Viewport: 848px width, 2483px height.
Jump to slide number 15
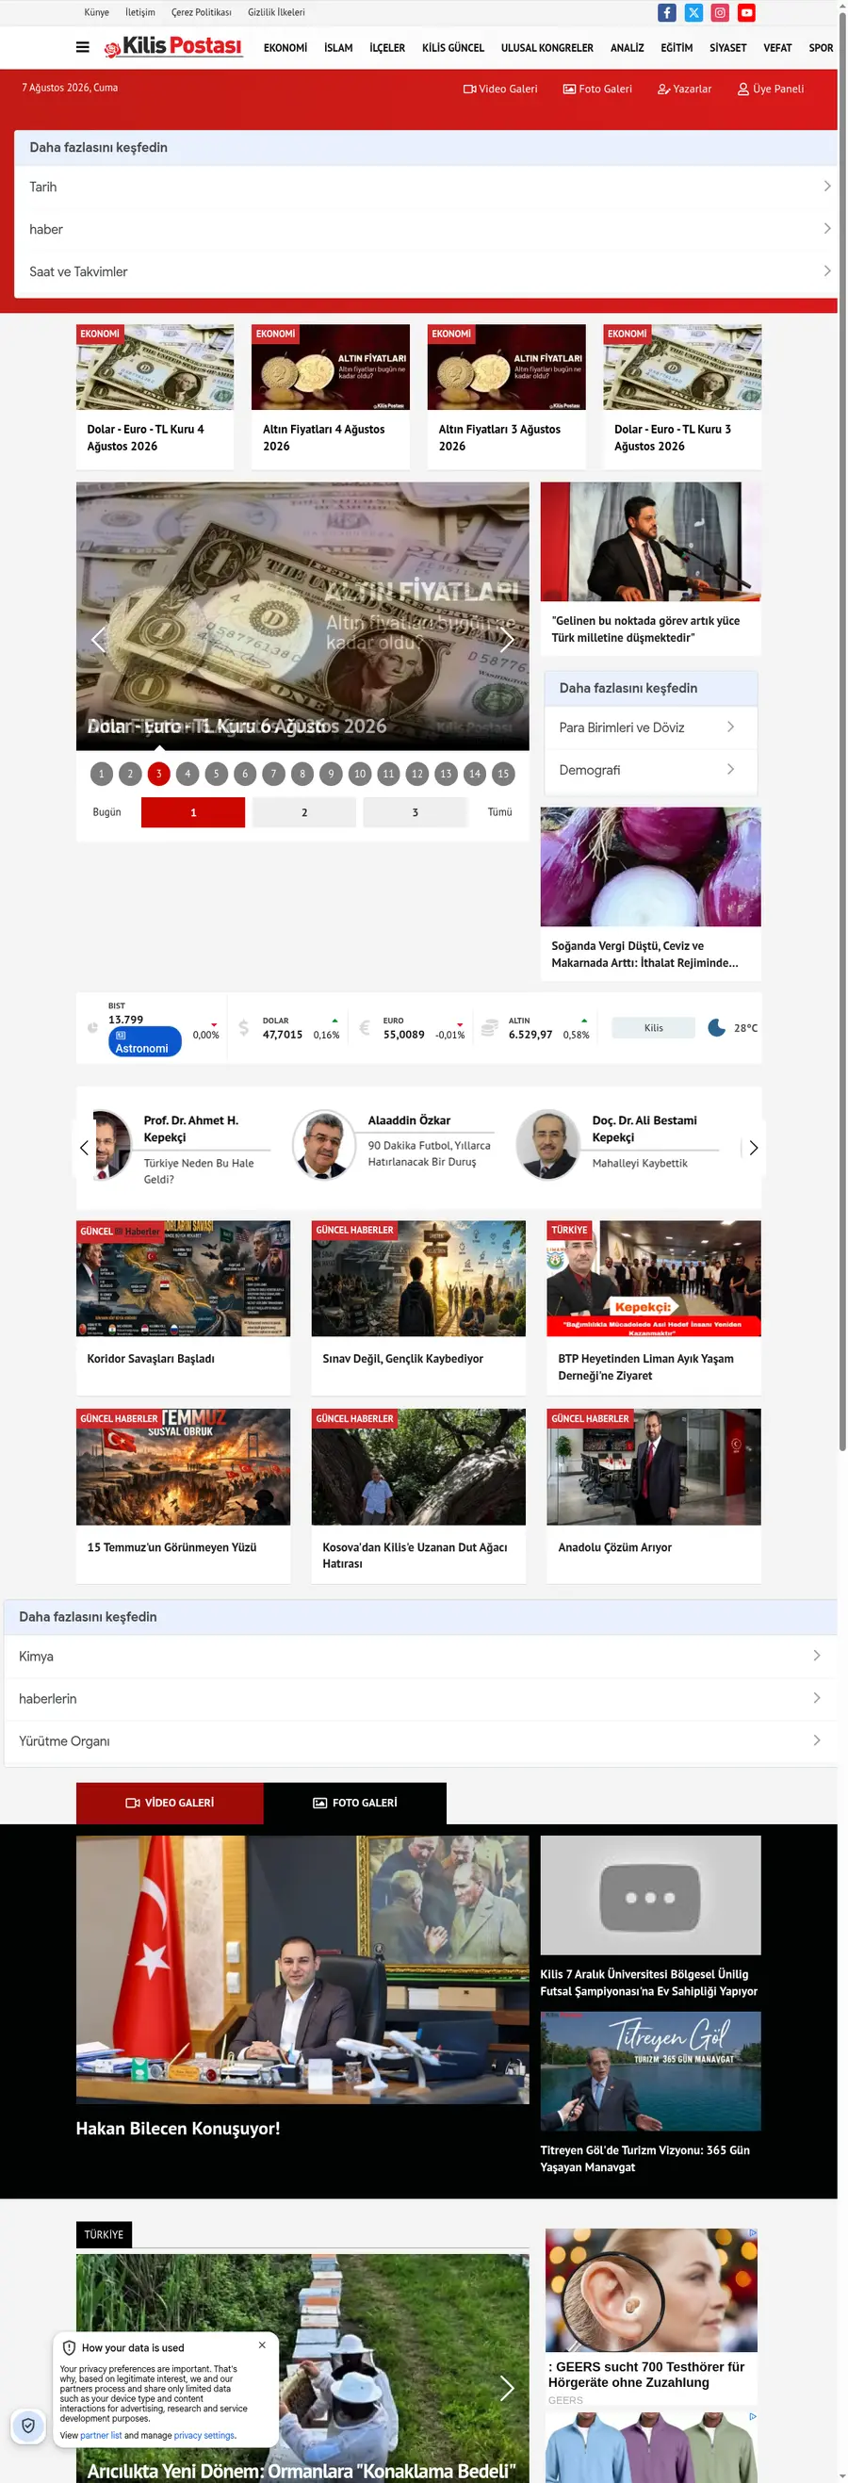(x=503, y=773)
